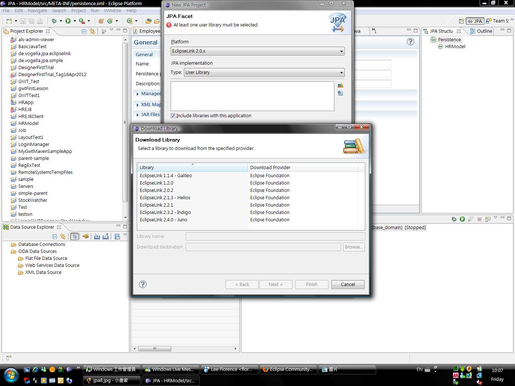Show hidden editor tabs chevron
515x386 pixels.
[x=374, y=31]
